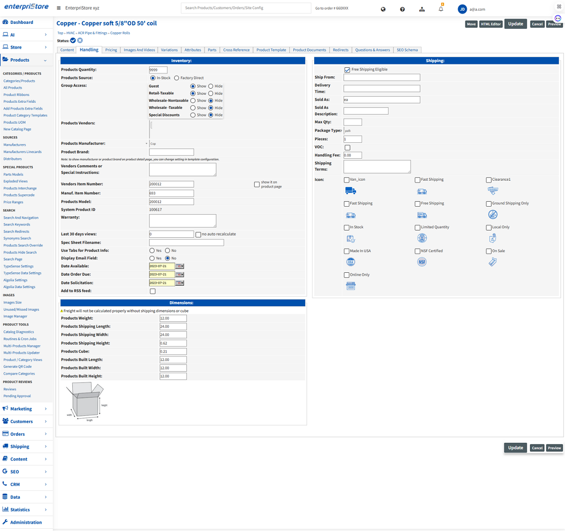
Task: Click the JD user avatar
Action: [462, 9]
